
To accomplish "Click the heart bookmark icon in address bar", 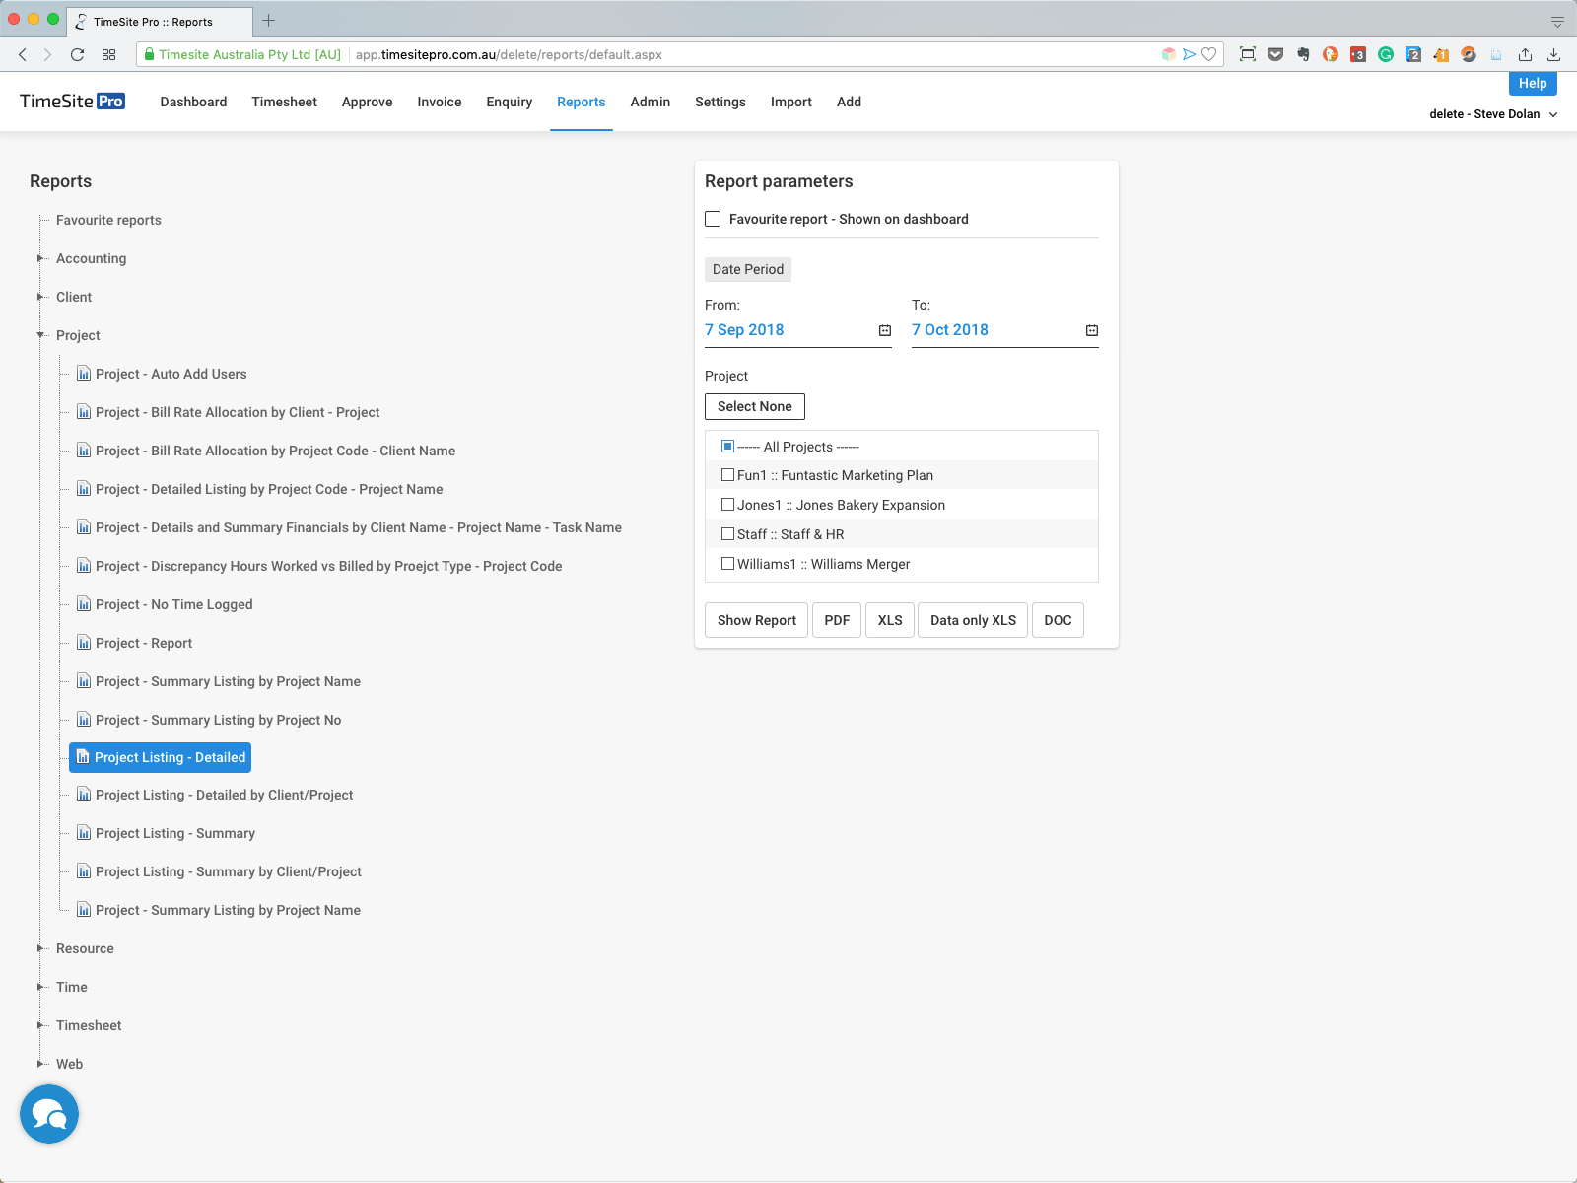I will 1209,54.
